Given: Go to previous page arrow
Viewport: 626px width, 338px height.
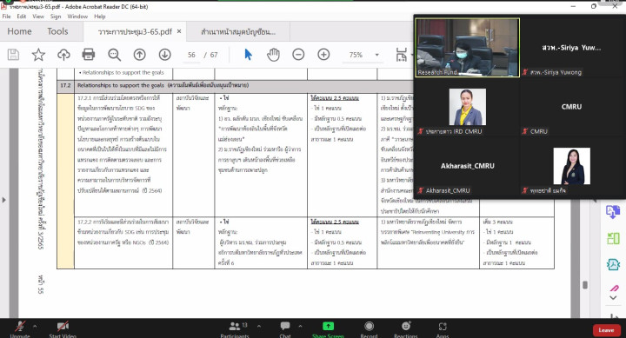Looking at the screenshot, I should tap(139, 54).
